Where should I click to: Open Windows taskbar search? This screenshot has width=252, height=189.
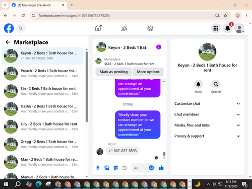tap(18, 184)
